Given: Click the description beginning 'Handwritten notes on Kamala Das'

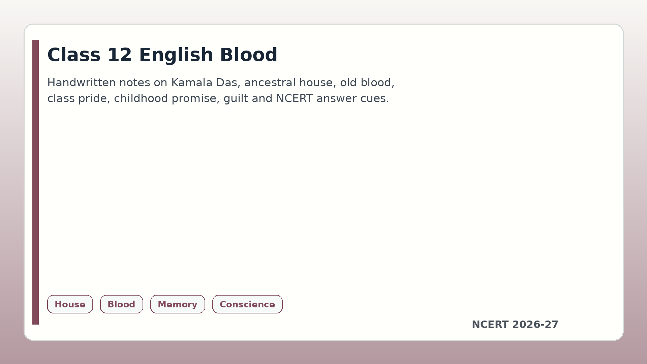Looking at the screenshot, I should tap(221, 90).
